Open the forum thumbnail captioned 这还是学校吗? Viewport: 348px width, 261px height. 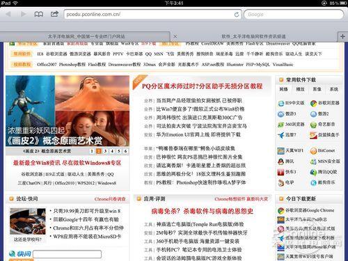(x=28, y=221)
